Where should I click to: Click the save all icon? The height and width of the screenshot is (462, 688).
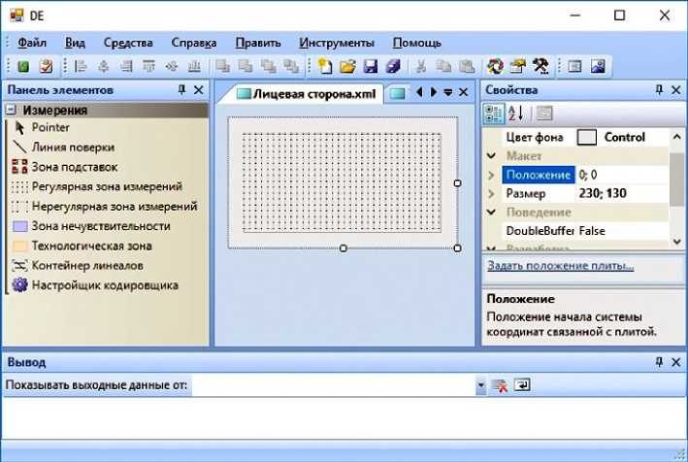click(393, 66)
